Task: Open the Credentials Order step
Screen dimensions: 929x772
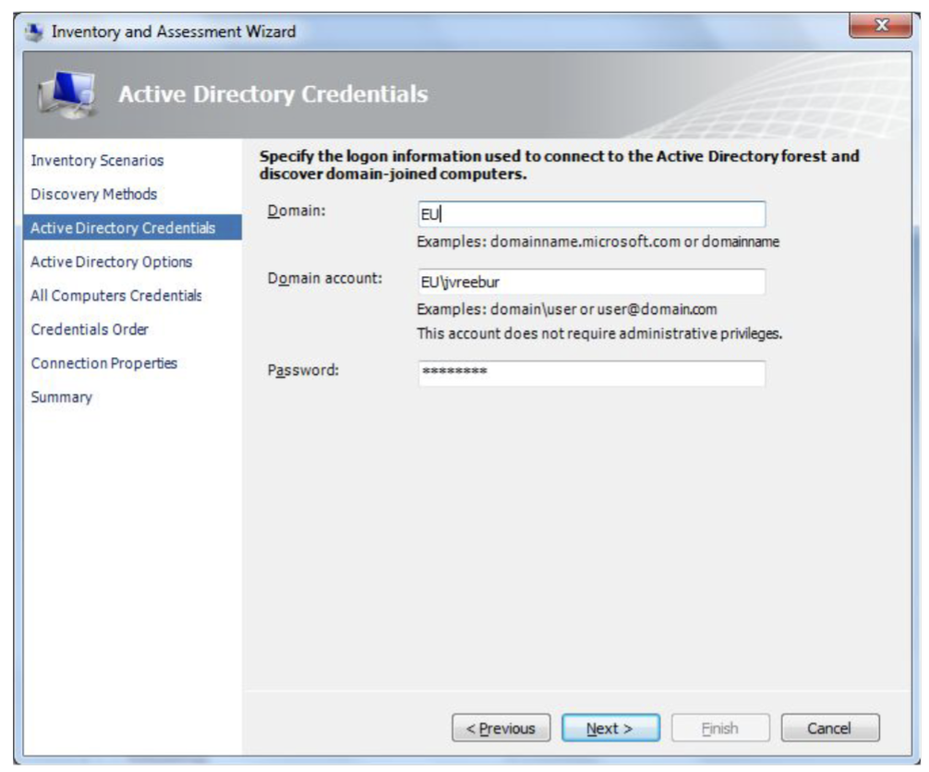Action: point(90,330)
